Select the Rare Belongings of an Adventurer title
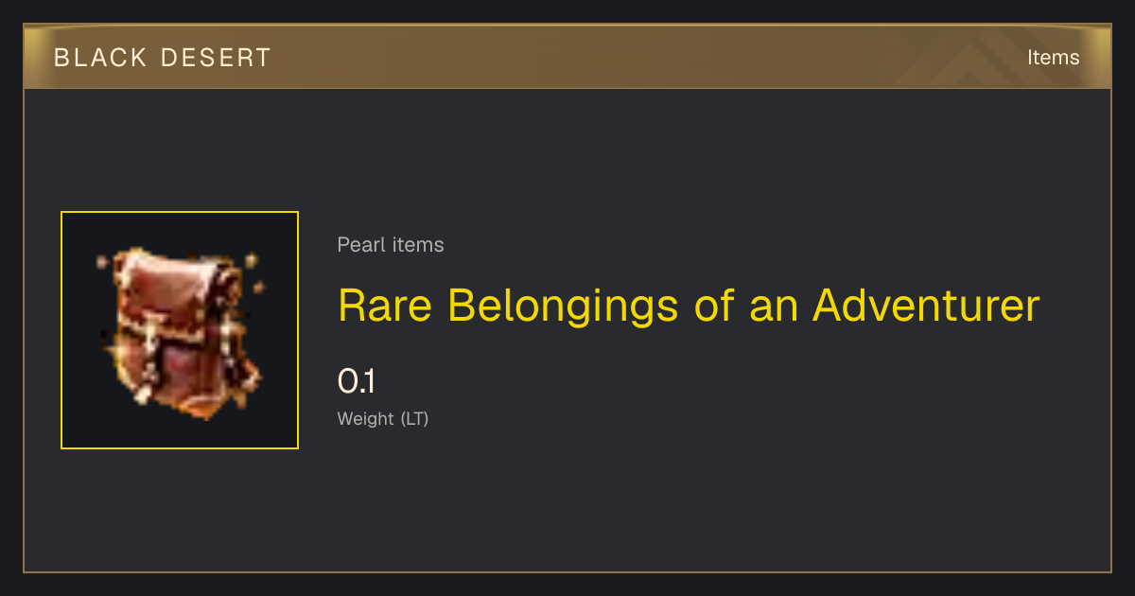 [689, 306]
